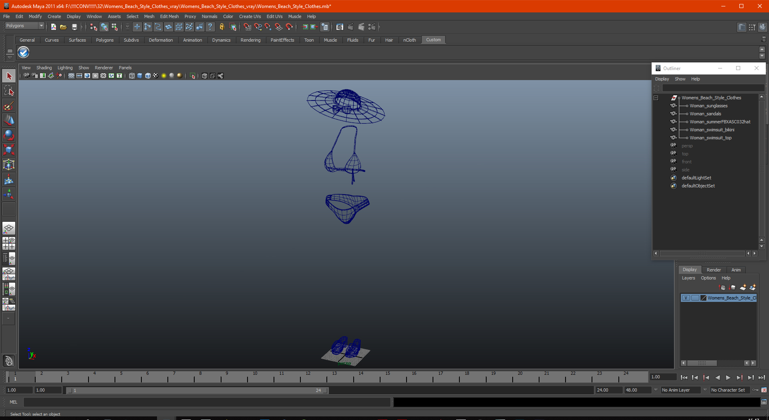Open the Layers menu in layer editor

coord(688,278)
